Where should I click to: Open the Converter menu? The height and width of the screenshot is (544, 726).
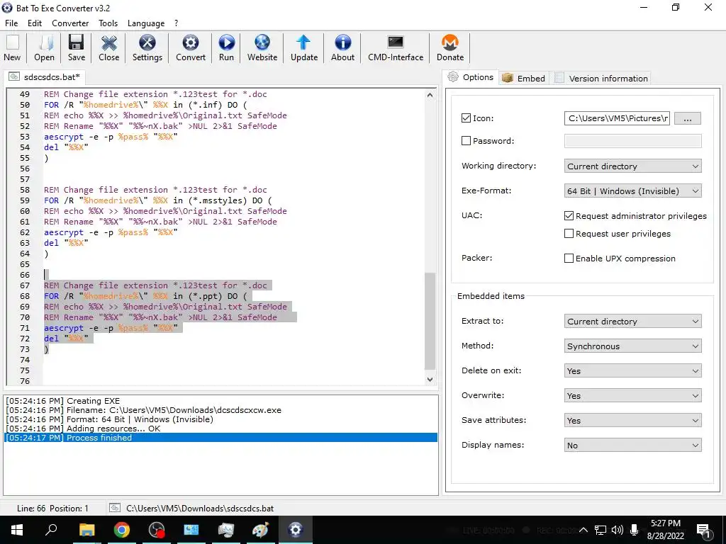pos(70,23)
